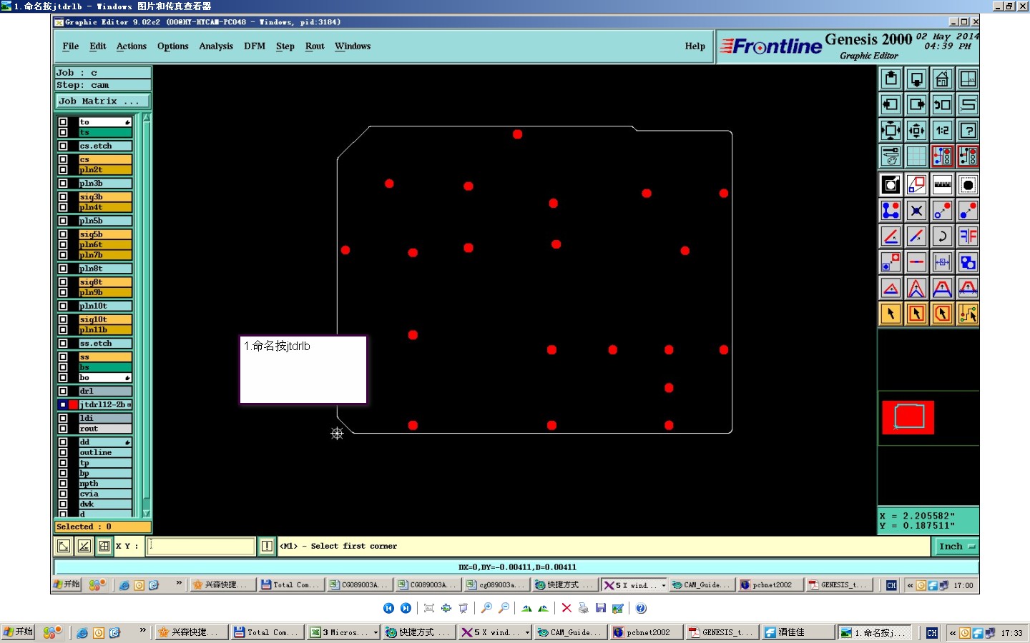Open the File menu
The image size is (1030, 643).
(71, 46)
